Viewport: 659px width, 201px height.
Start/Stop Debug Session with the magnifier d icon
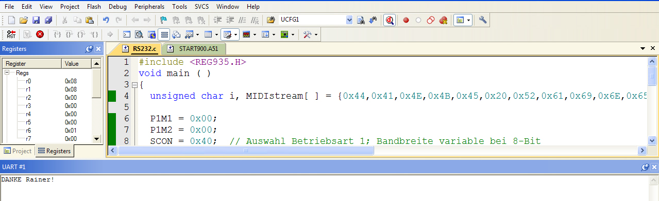pyautogui.click(x=390, y=20)
